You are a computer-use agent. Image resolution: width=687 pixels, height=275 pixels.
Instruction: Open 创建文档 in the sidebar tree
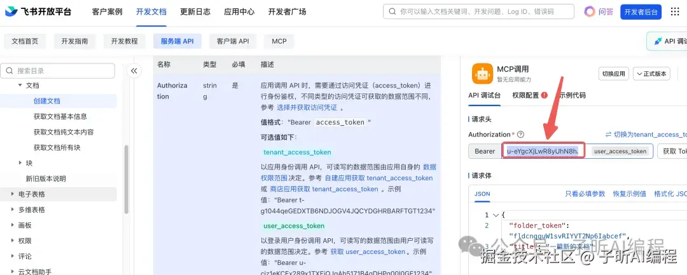click(x=47, y=100)
